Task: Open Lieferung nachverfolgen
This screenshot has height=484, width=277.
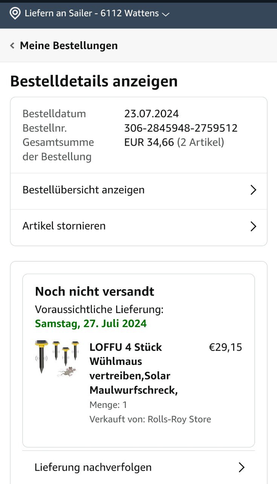Action: [x=93, y=467]
